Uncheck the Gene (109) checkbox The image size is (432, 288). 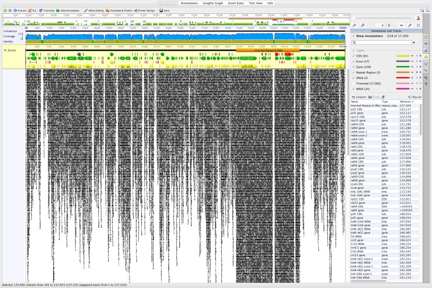coord(353,67)
